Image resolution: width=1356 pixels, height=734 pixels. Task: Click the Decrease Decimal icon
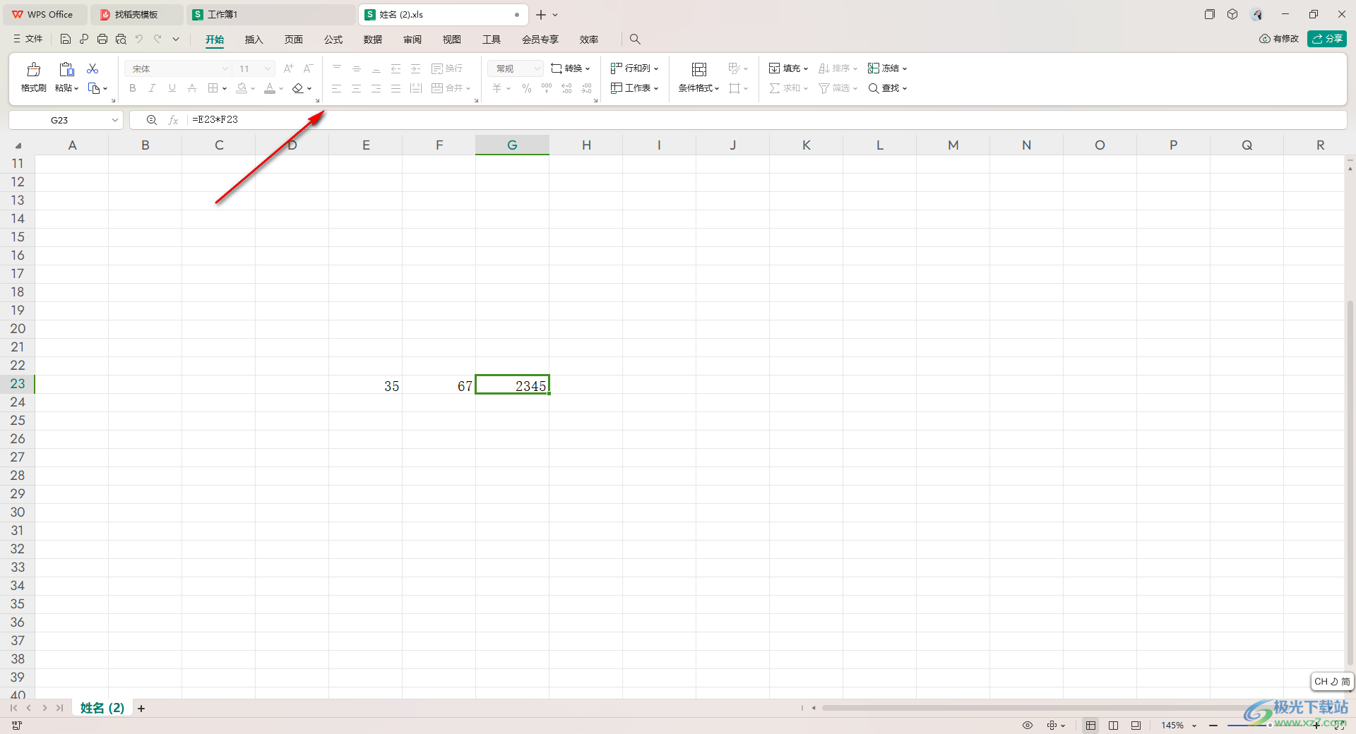[586, 88]
